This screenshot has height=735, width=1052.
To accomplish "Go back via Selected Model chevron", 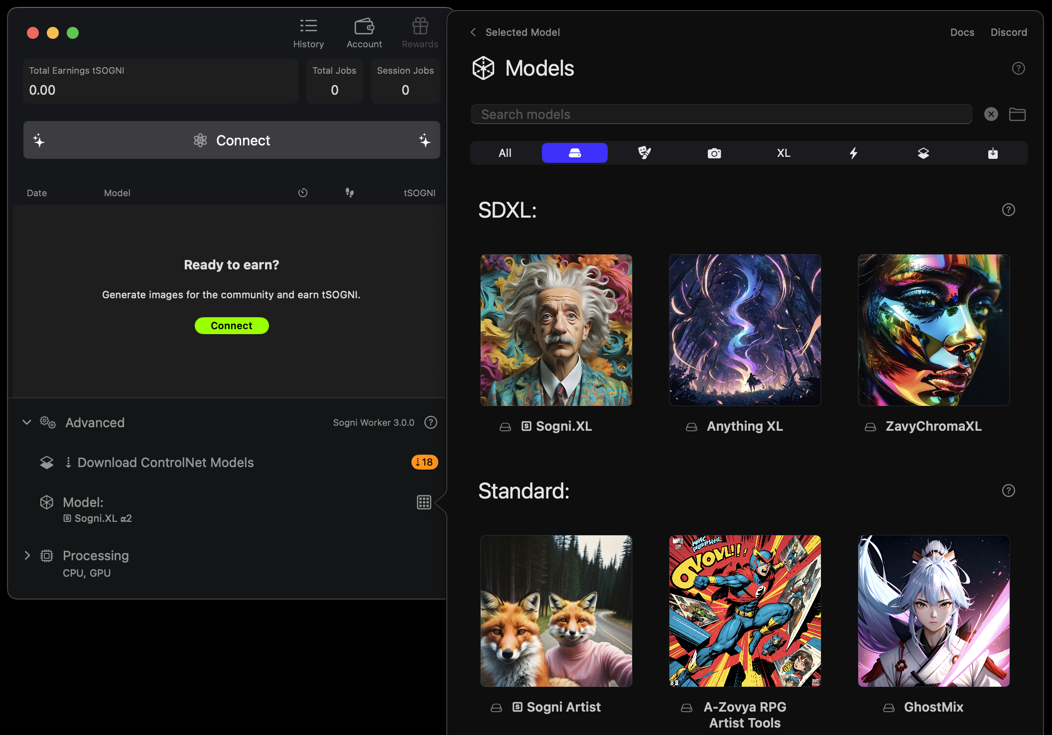I will pyautogui.click(x=473, y=32).
